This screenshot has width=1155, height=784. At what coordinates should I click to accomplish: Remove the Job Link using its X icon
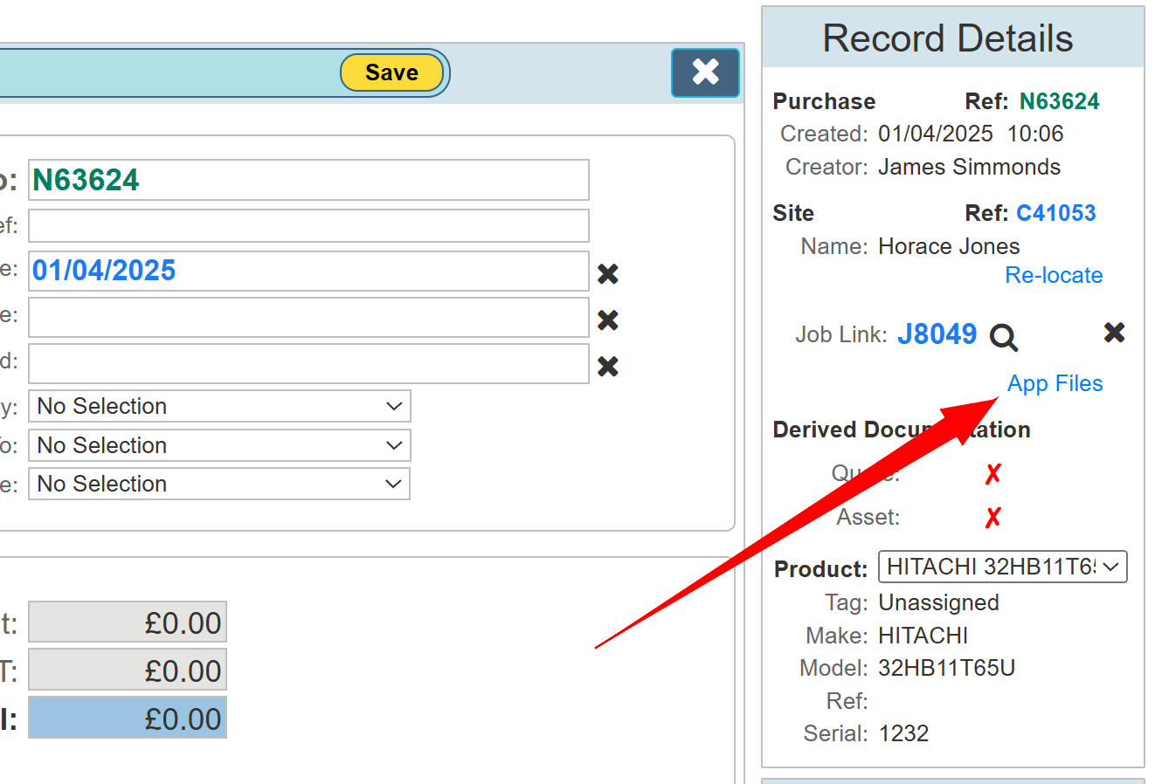1114,333
